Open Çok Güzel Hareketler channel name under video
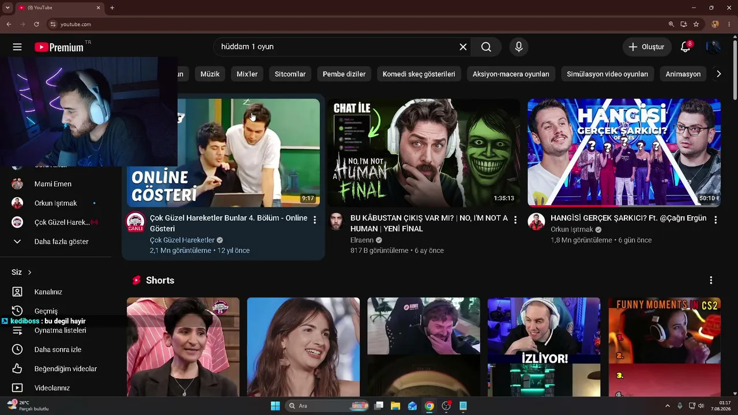This screenshot has height=415, width=738. tap(182, 240)
